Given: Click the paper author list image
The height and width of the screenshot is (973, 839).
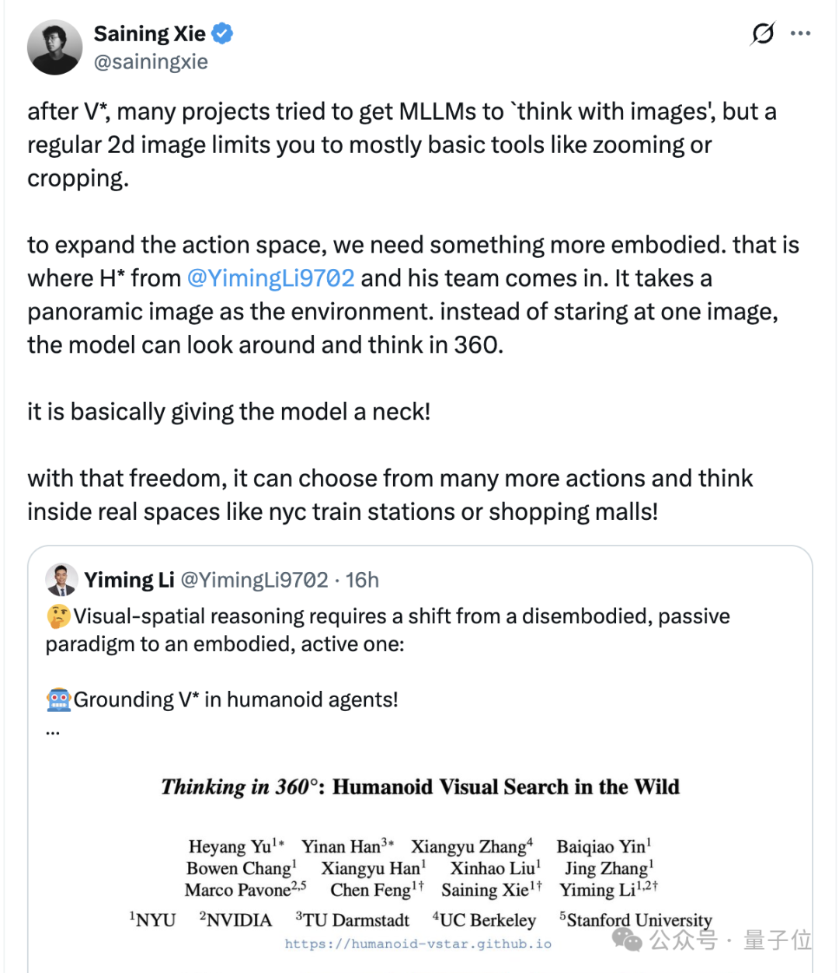Looking at the screenshot, I should click(x=419, y=868).
